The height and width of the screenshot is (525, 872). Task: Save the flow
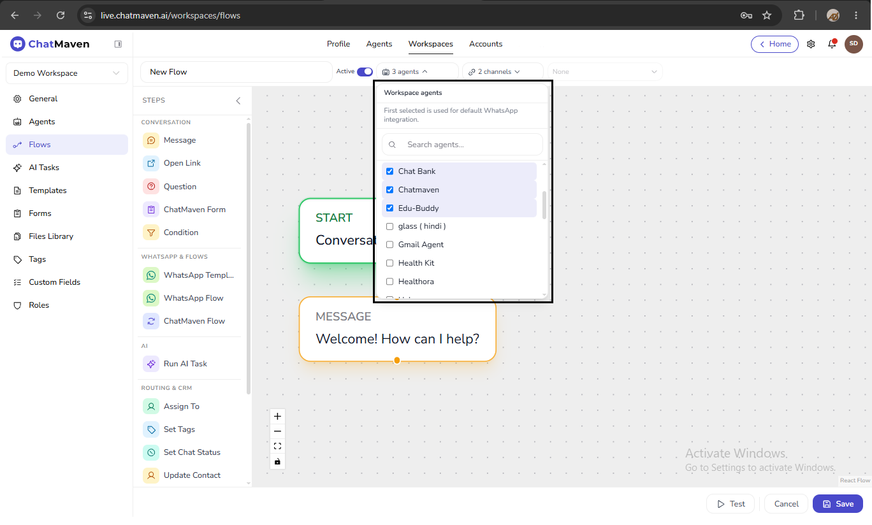tap(838, 504)
